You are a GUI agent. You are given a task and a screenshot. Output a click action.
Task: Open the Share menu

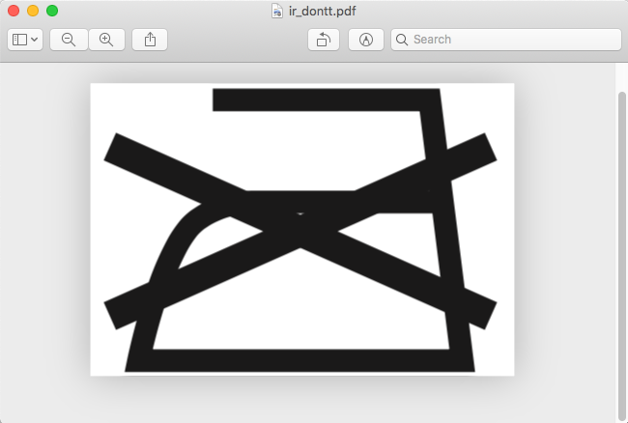[150, 40]
